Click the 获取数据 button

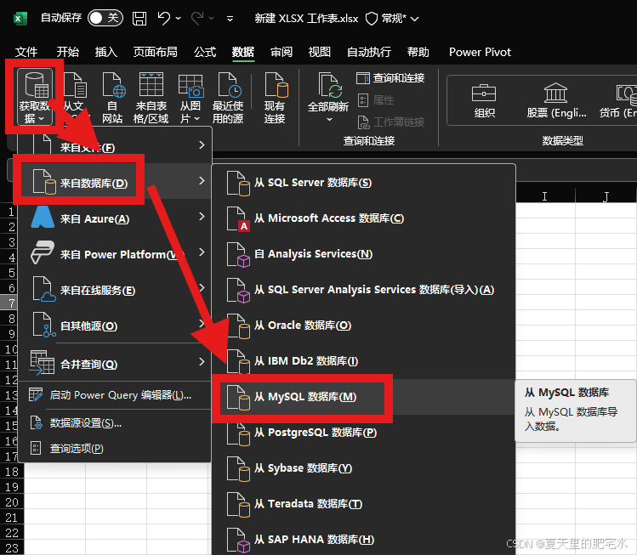pos(35,97)
